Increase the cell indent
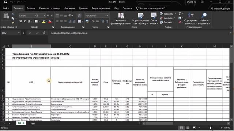The width and height of the screenshot is (234, 131). [x=74, y=21]
